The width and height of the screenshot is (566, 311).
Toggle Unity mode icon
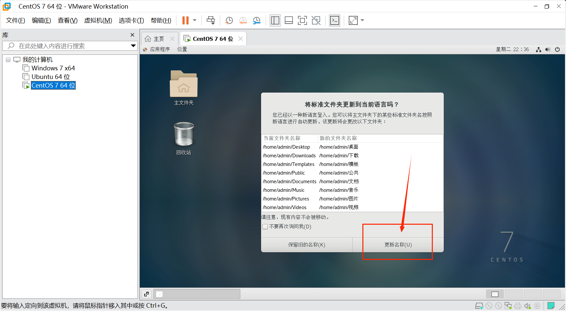[316, 20]
